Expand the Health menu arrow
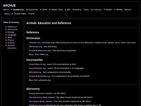The image size is (141, 106). pos(104,10)
